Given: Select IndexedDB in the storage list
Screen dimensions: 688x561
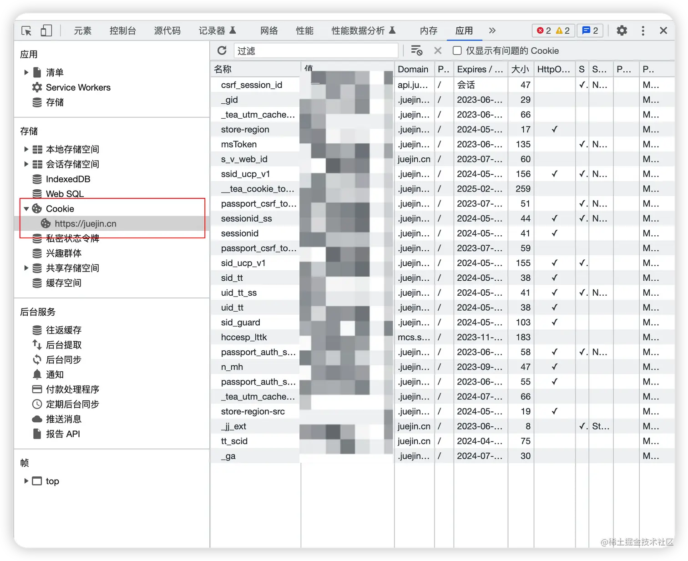Looking at the screenshot, I should point(68,179).
